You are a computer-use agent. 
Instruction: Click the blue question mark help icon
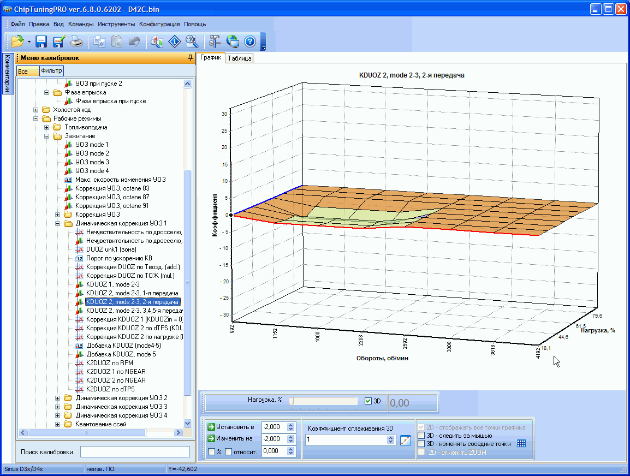pos(249,41)
